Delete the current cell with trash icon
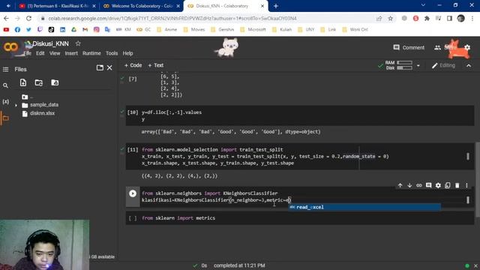The width and height of the screenshot is (480, 270). (457, 185)
